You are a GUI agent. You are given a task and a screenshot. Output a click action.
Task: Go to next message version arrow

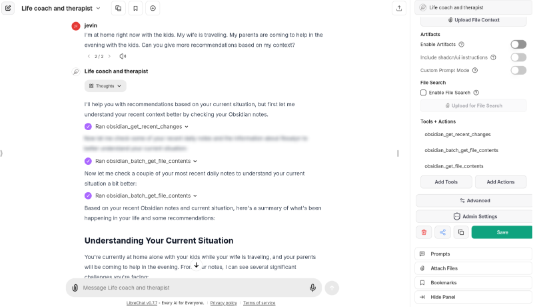coord(109,56)
